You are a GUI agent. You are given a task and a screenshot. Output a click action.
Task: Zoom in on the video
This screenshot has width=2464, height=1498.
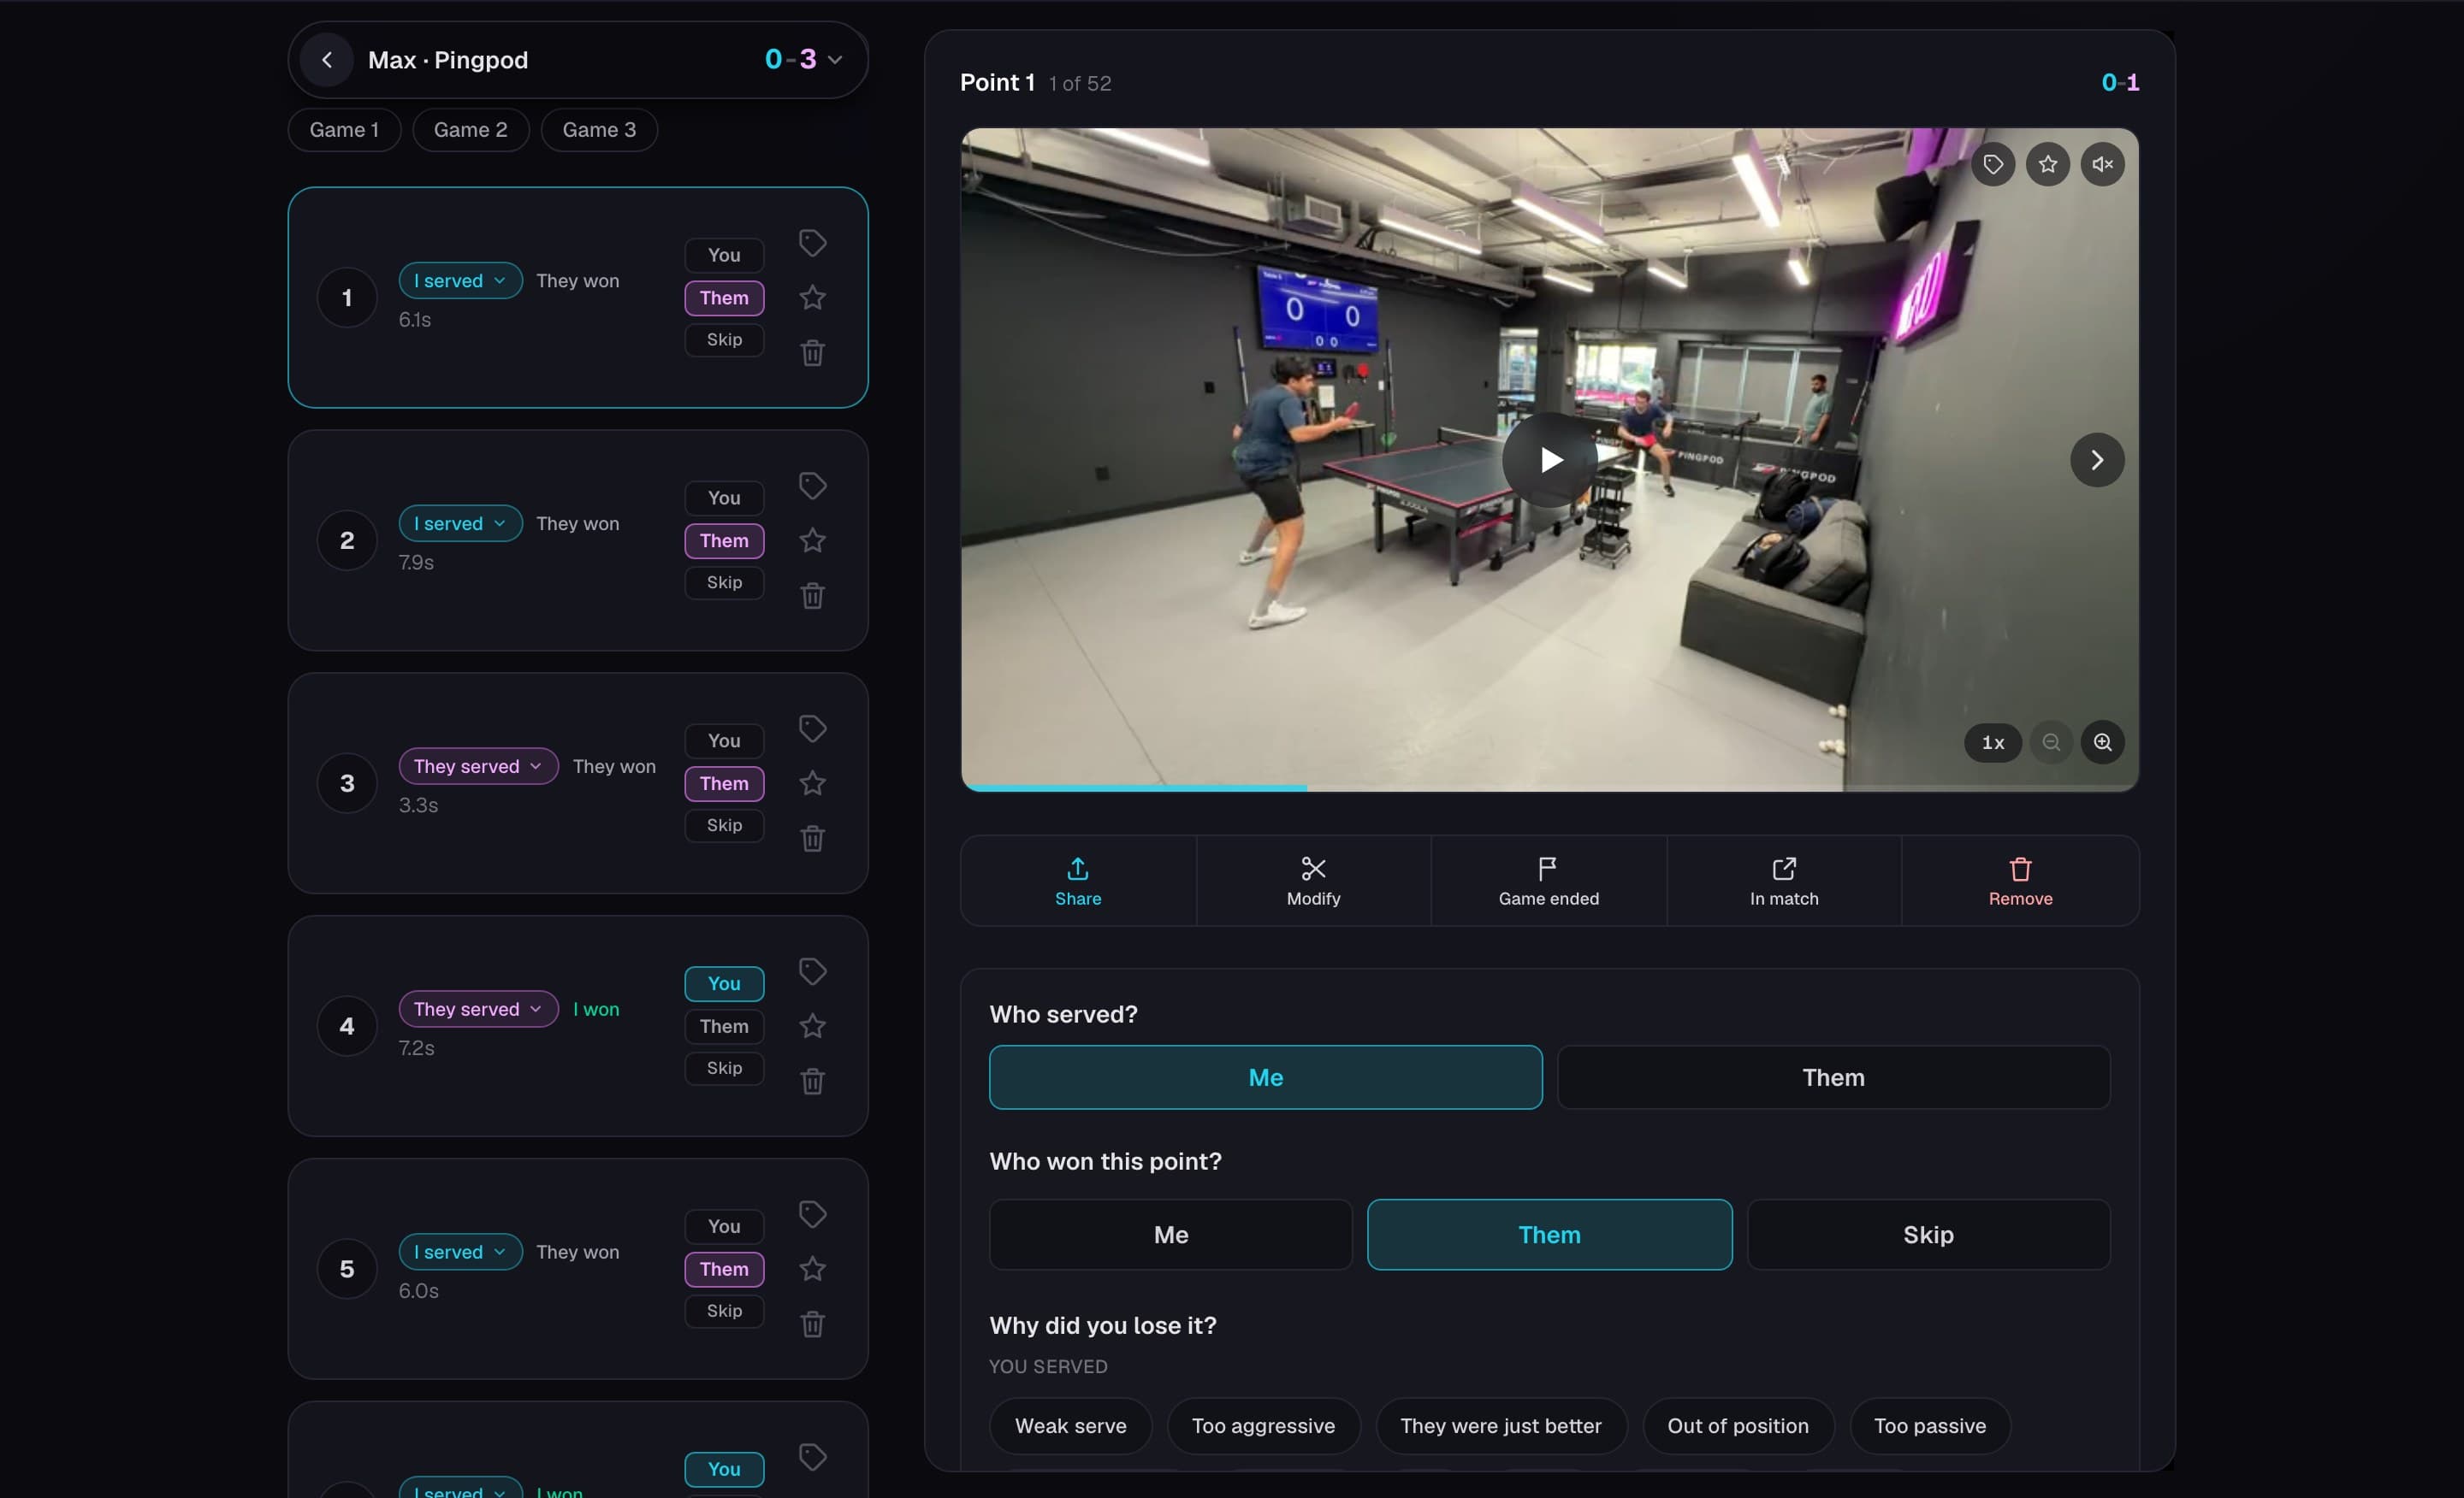[x=2103, y=742]
